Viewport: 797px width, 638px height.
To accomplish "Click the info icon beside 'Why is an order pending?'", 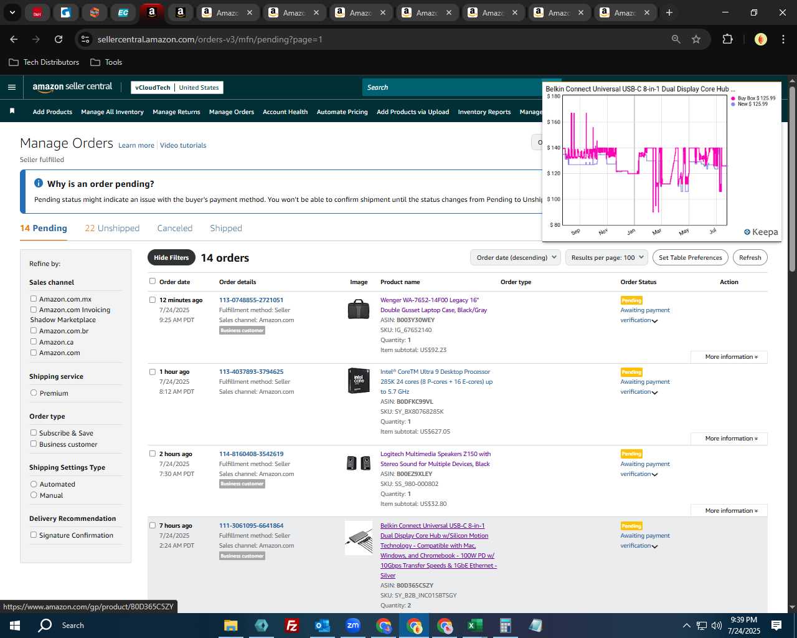I will coord(39,183).
